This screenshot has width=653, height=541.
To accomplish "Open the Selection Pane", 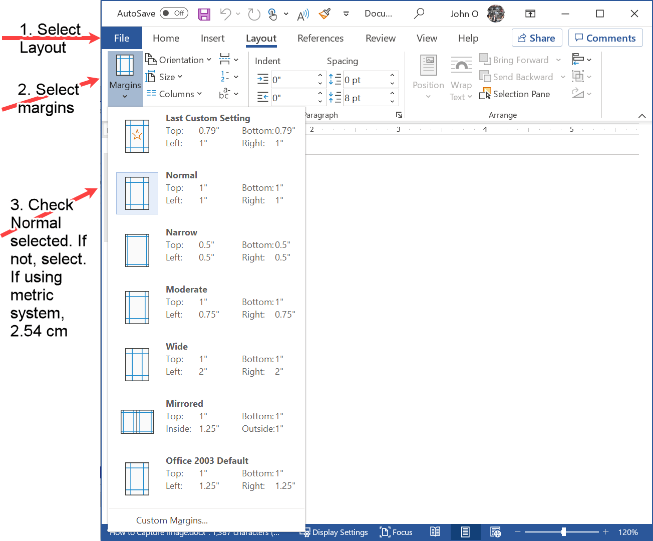I will pyautogui.click(x=515, y=94).
